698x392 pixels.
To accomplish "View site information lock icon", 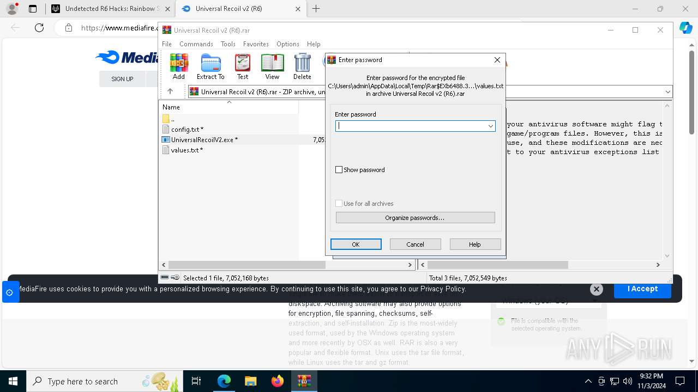I will click(x=68, y=28).
